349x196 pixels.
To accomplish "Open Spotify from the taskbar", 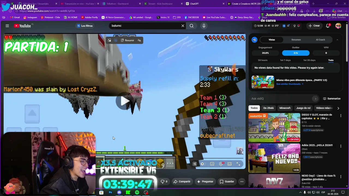I will point(137,192).
